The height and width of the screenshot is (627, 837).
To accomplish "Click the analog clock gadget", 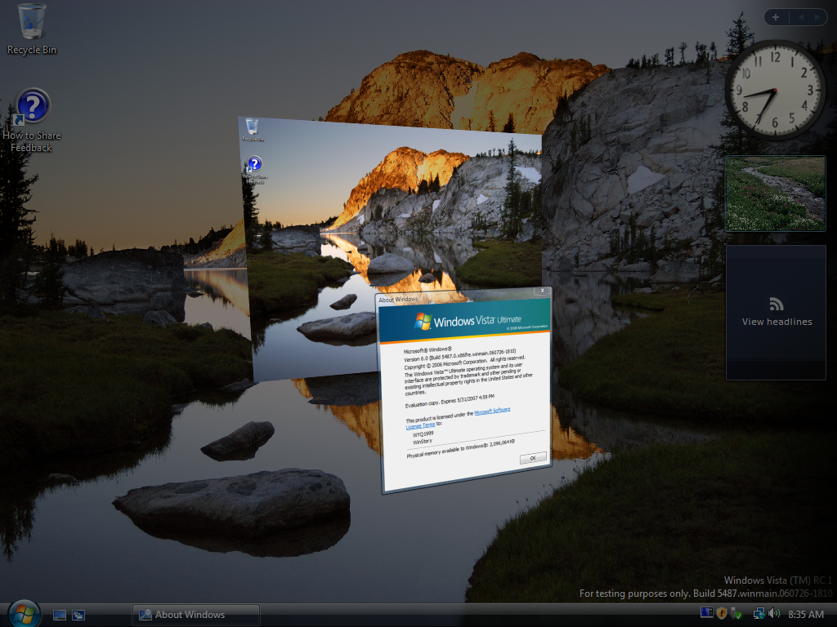I will coord(775,90).
